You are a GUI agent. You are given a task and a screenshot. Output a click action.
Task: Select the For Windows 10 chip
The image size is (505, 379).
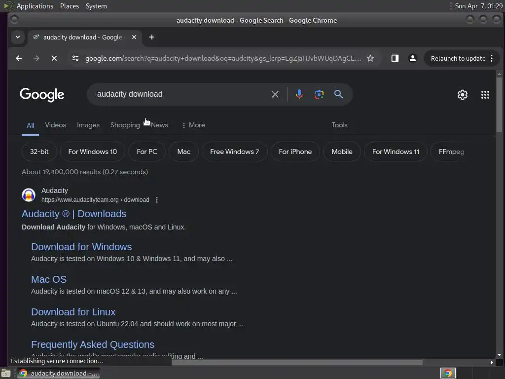click(x=92, y=152)
